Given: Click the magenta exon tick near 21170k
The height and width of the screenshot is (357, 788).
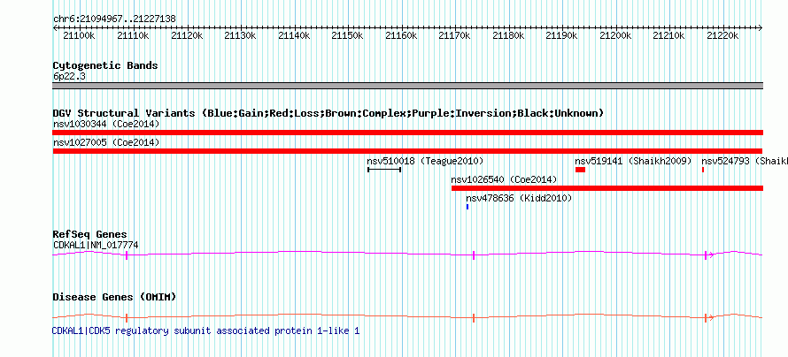Looking at the screenshot, I should point(474,255).
